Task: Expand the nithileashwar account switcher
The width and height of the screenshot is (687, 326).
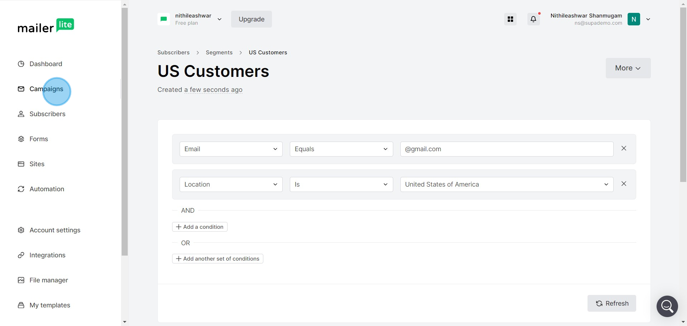Action: pos(219,19)
